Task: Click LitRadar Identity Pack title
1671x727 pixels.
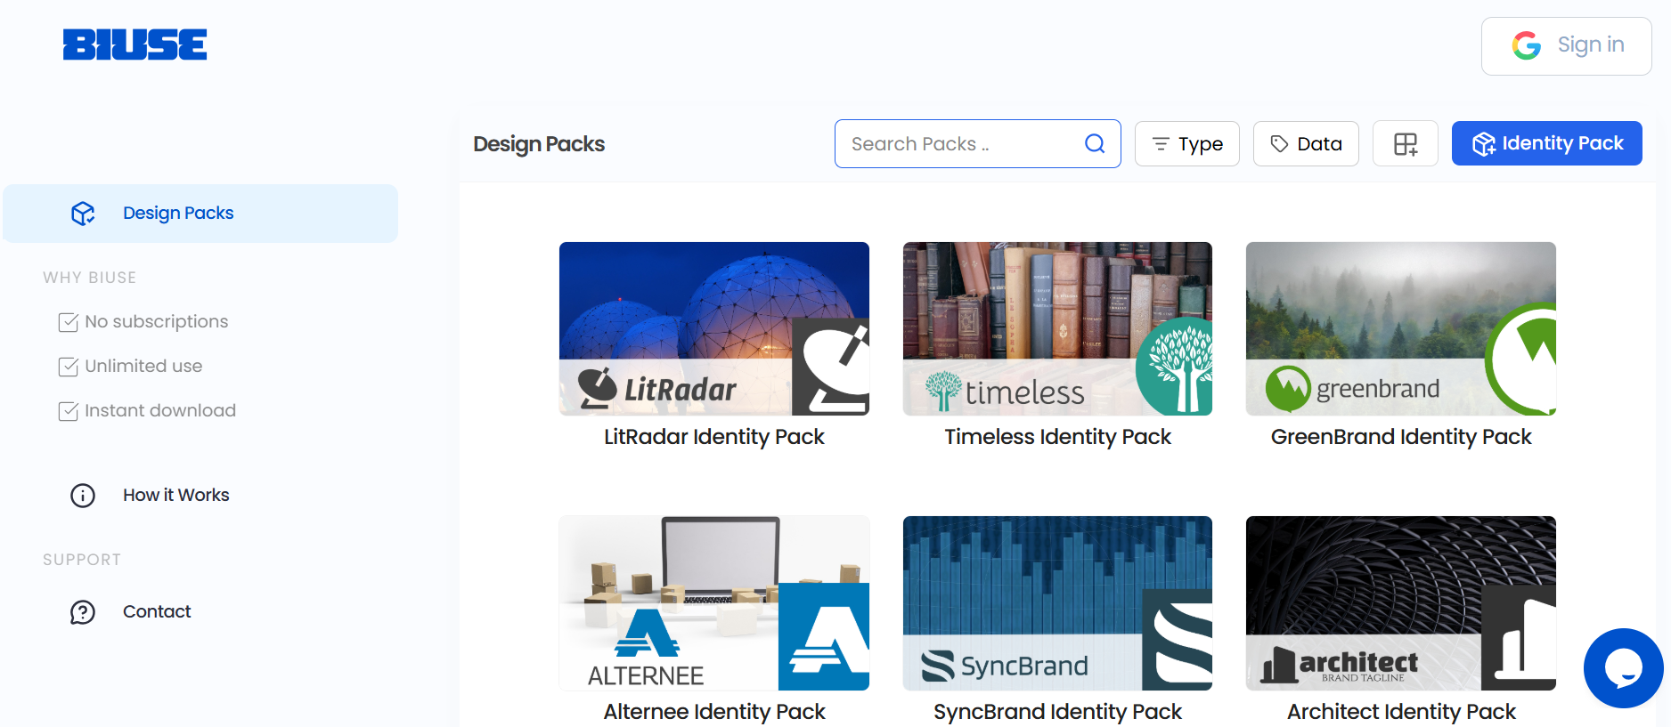Action: (x=713, y=437)
